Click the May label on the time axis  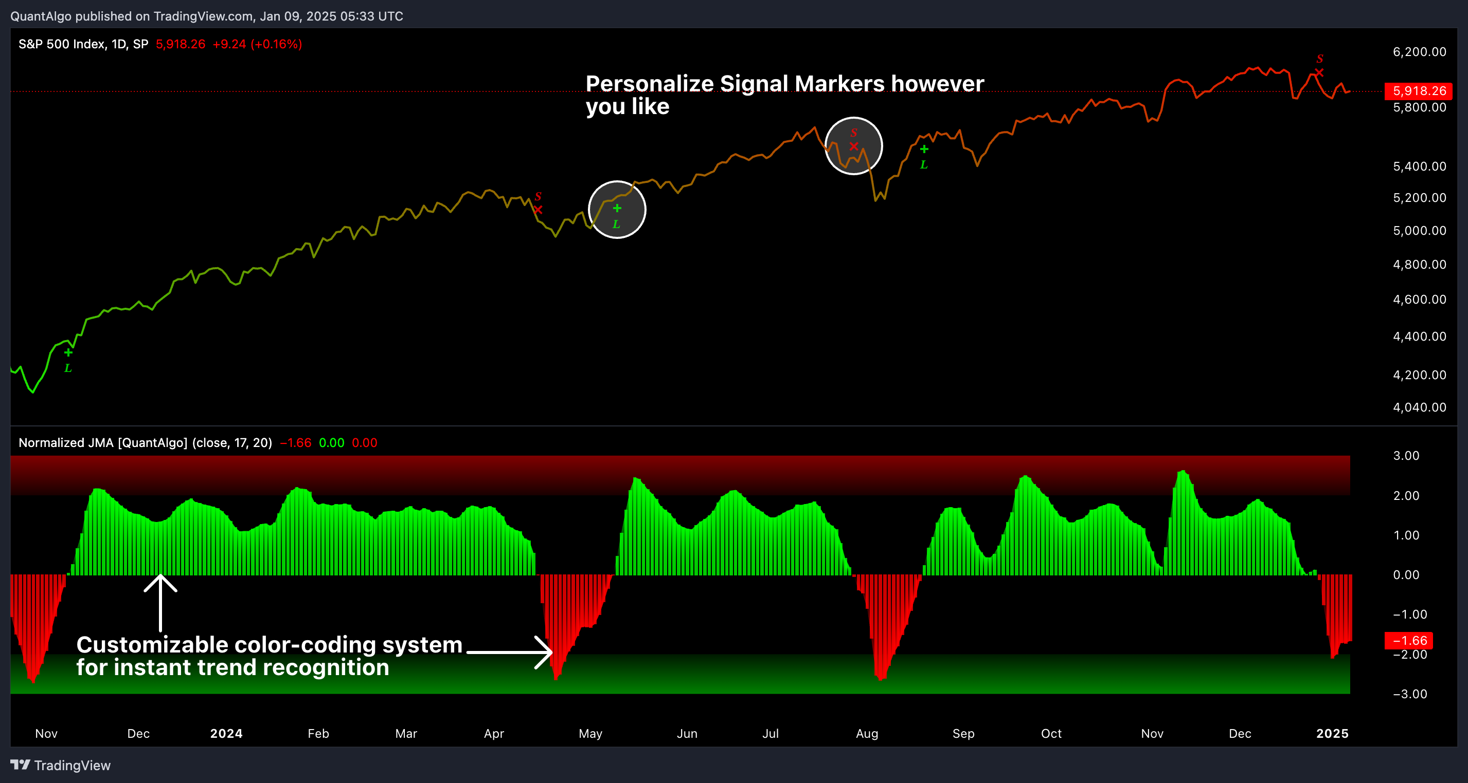pyautogui.click(x=590, y=734)
